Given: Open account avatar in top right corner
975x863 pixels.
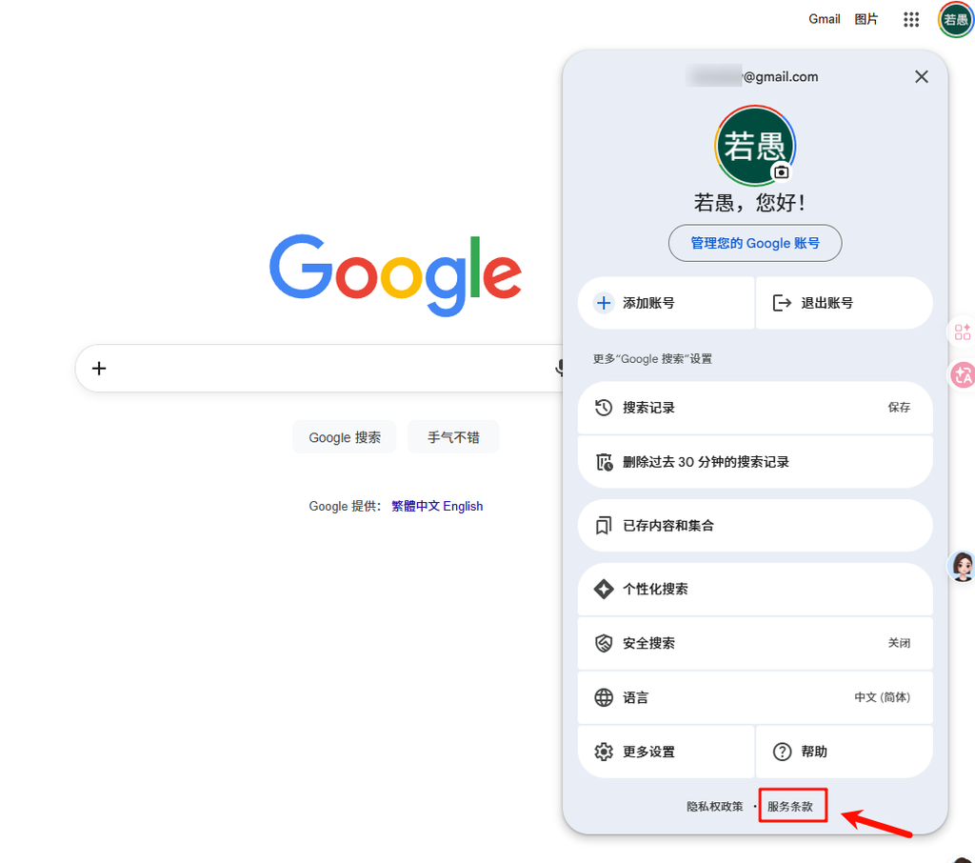Looking at the screenshot, I should pos(956,19).
